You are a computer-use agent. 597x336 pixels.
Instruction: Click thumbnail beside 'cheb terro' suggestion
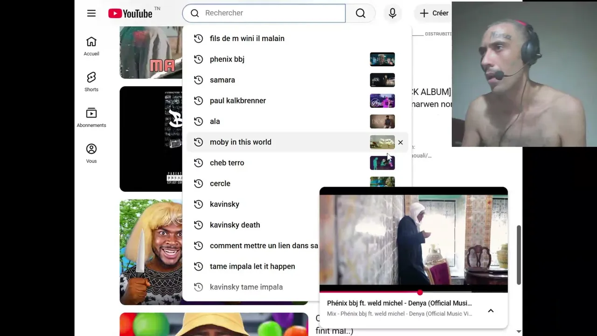(x=382, y=163)
